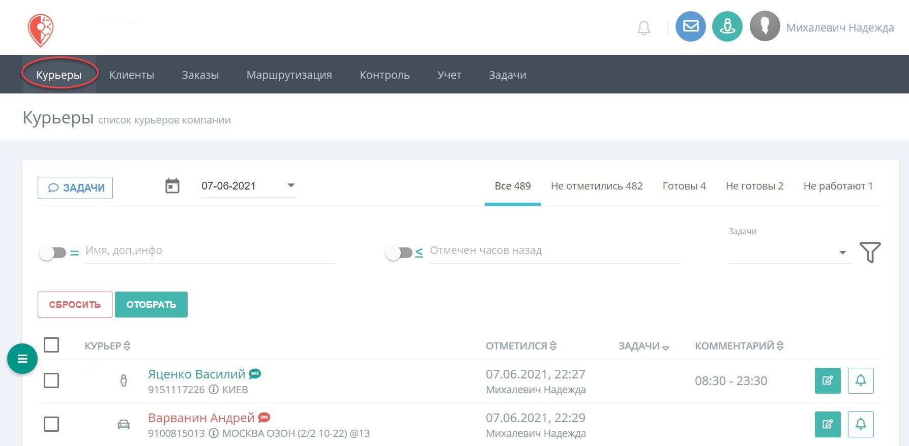Image resolution: width=909 pixels, height=446 pixels.
Task: Click SMS icon next to Варванин Андрей
Action: [x=264, y=418]
